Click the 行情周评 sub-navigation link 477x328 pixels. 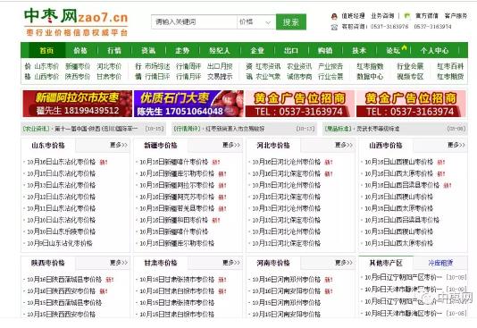(x=188, y=66)
